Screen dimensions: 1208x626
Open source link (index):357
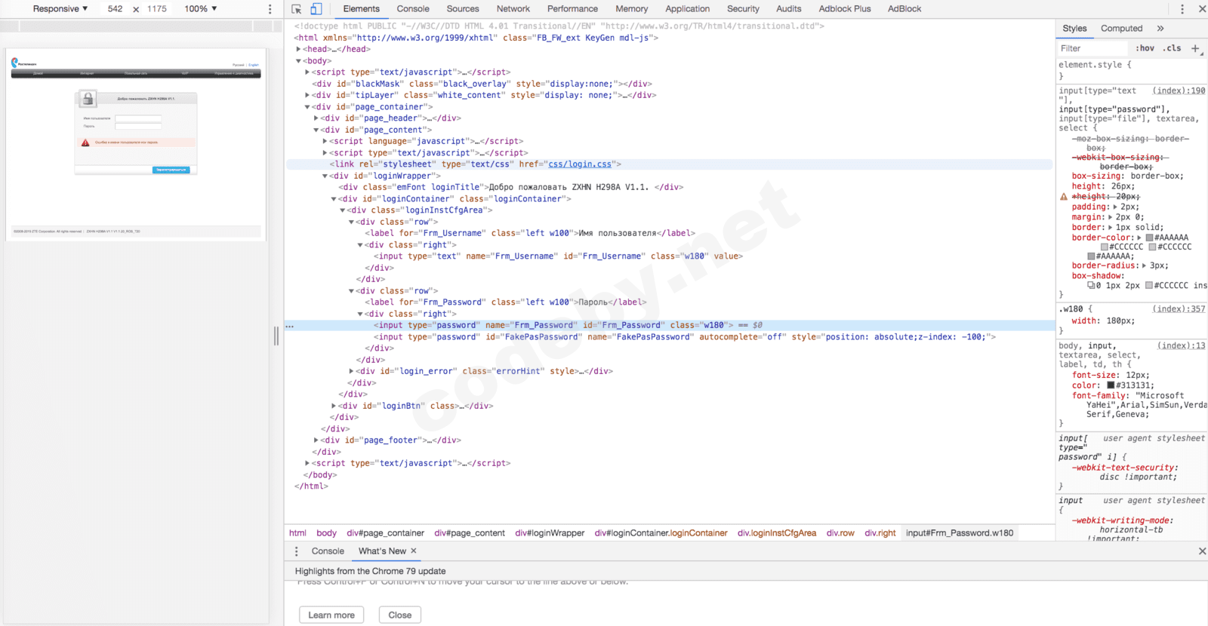[1179, 309]
